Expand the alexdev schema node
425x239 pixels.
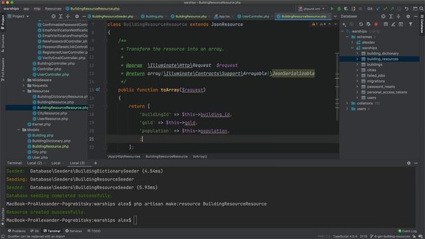point(353,42)
